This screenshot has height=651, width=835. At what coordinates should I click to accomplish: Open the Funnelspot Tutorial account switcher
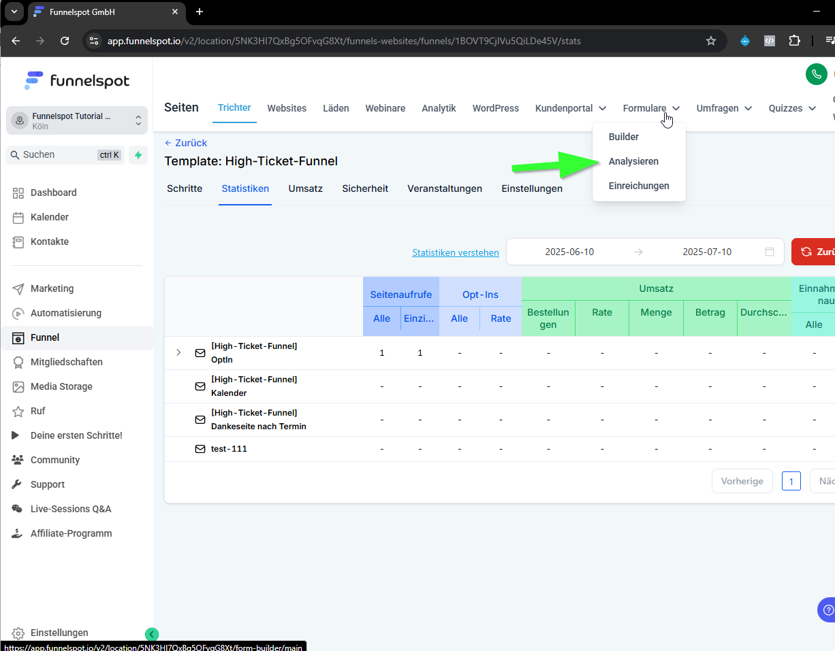click(x=77, y=120)
